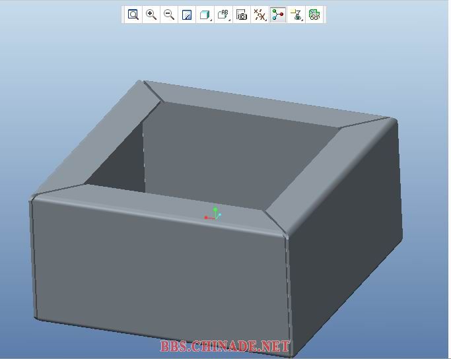
Task: Select the Zoom Out tool
Action: pos(169,15)
